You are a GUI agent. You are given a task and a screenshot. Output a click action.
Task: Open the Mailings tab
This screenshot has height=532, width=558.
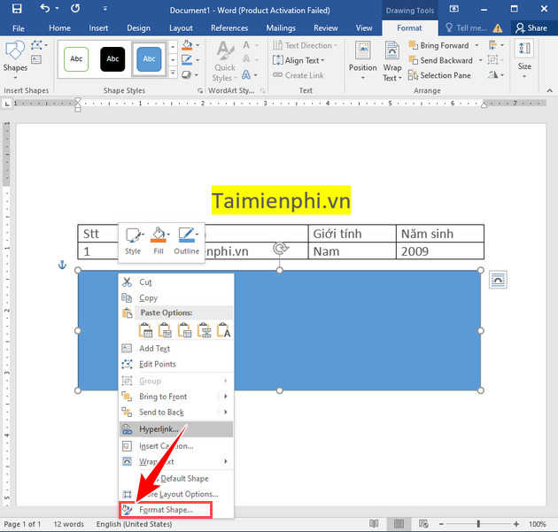point(281,28)
